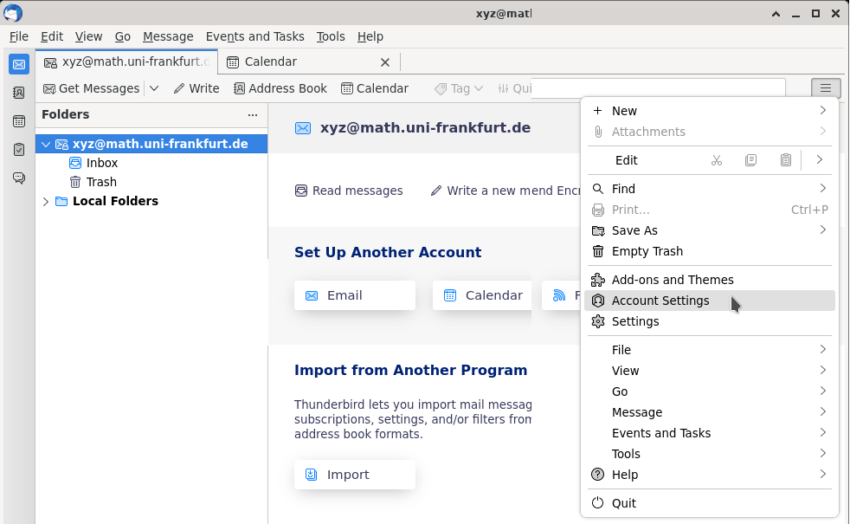Open Folders pane options ellipsis
The height and width of the screenshot is (524, 850).
pos(253,114)
